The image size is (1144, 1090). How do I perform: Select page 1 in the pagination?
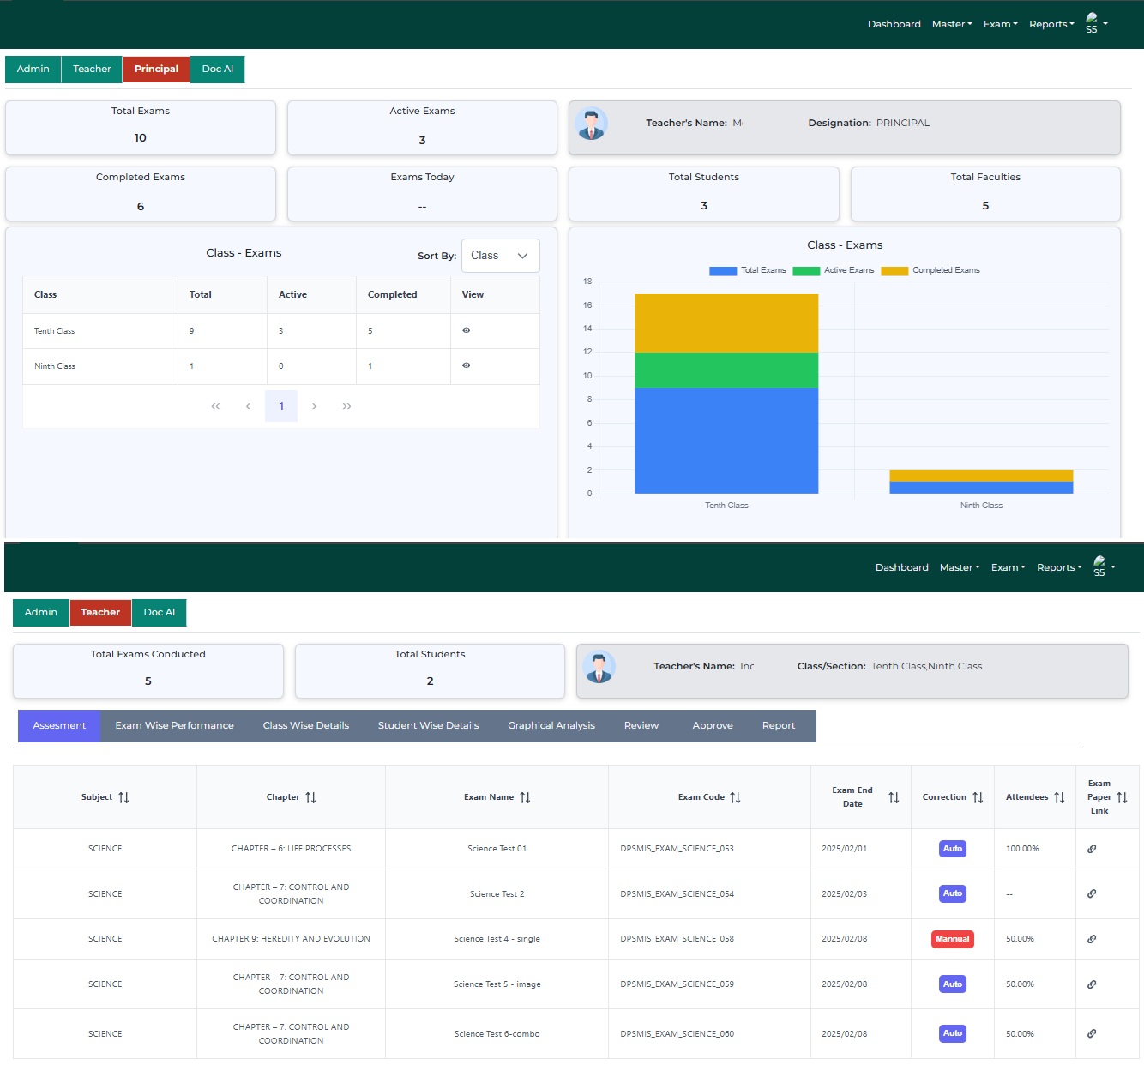(x=281, y=406)
